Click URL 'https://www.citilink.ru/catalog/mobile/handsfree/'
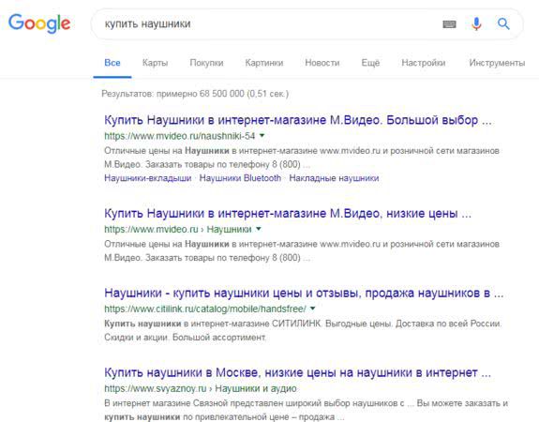The height and width of the screenshot is (422, 539). coord(205,309)
